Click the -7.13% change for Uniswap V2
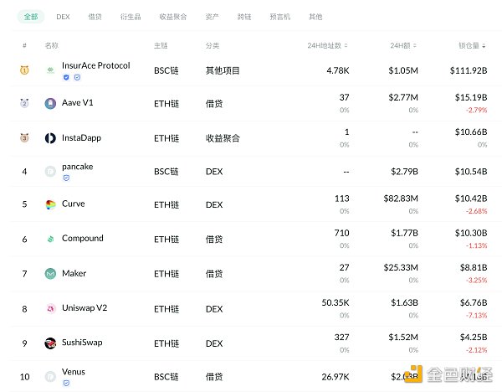Viewport: 502px width, 392px height. click(x=476, y=316)
